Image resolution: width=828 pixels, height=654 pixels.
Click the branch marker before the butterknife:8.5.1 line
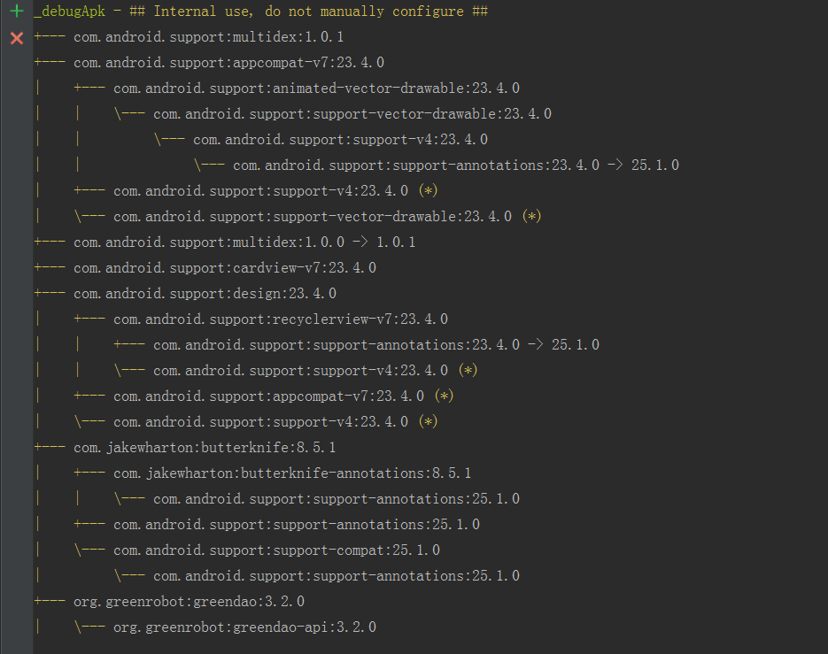[x=50, y=447]
